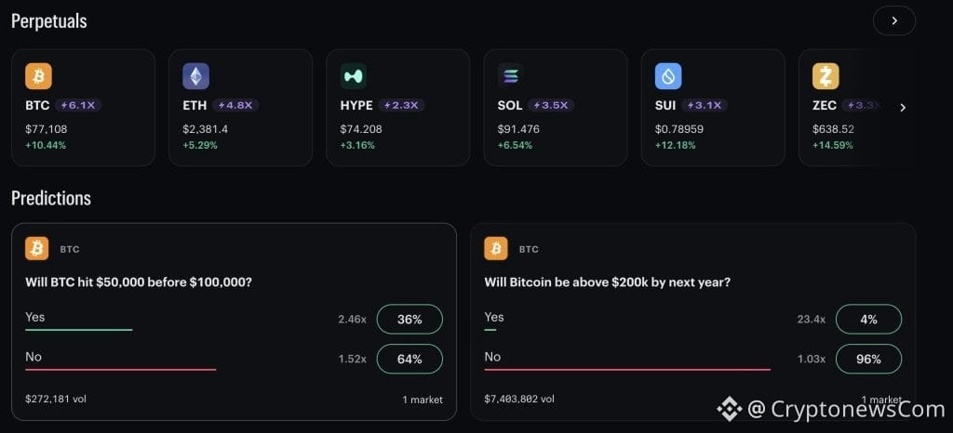Select the ETH Ethereum diamond icon
Screen dimensions: 953x433
[x=195, y=76]
